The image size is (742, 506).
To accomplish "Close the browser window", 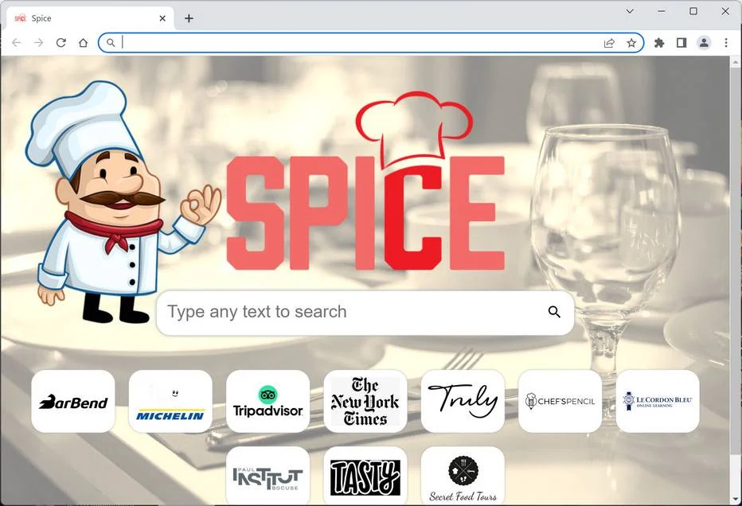I will tap(725, 11).
